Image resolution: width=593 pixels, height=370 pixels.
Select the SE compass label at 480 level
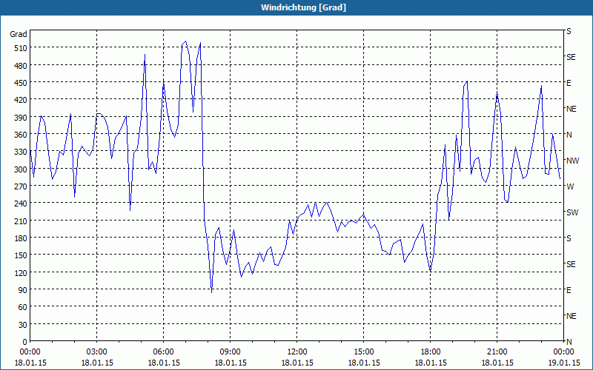[x=571, y=57]
